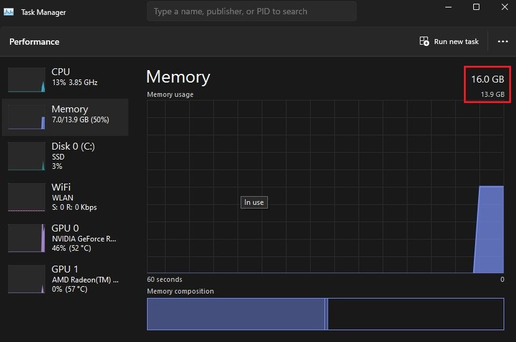The image size is (516, 342).
Task: Click the search box for name or PID
Action: (x=251, y=11)
